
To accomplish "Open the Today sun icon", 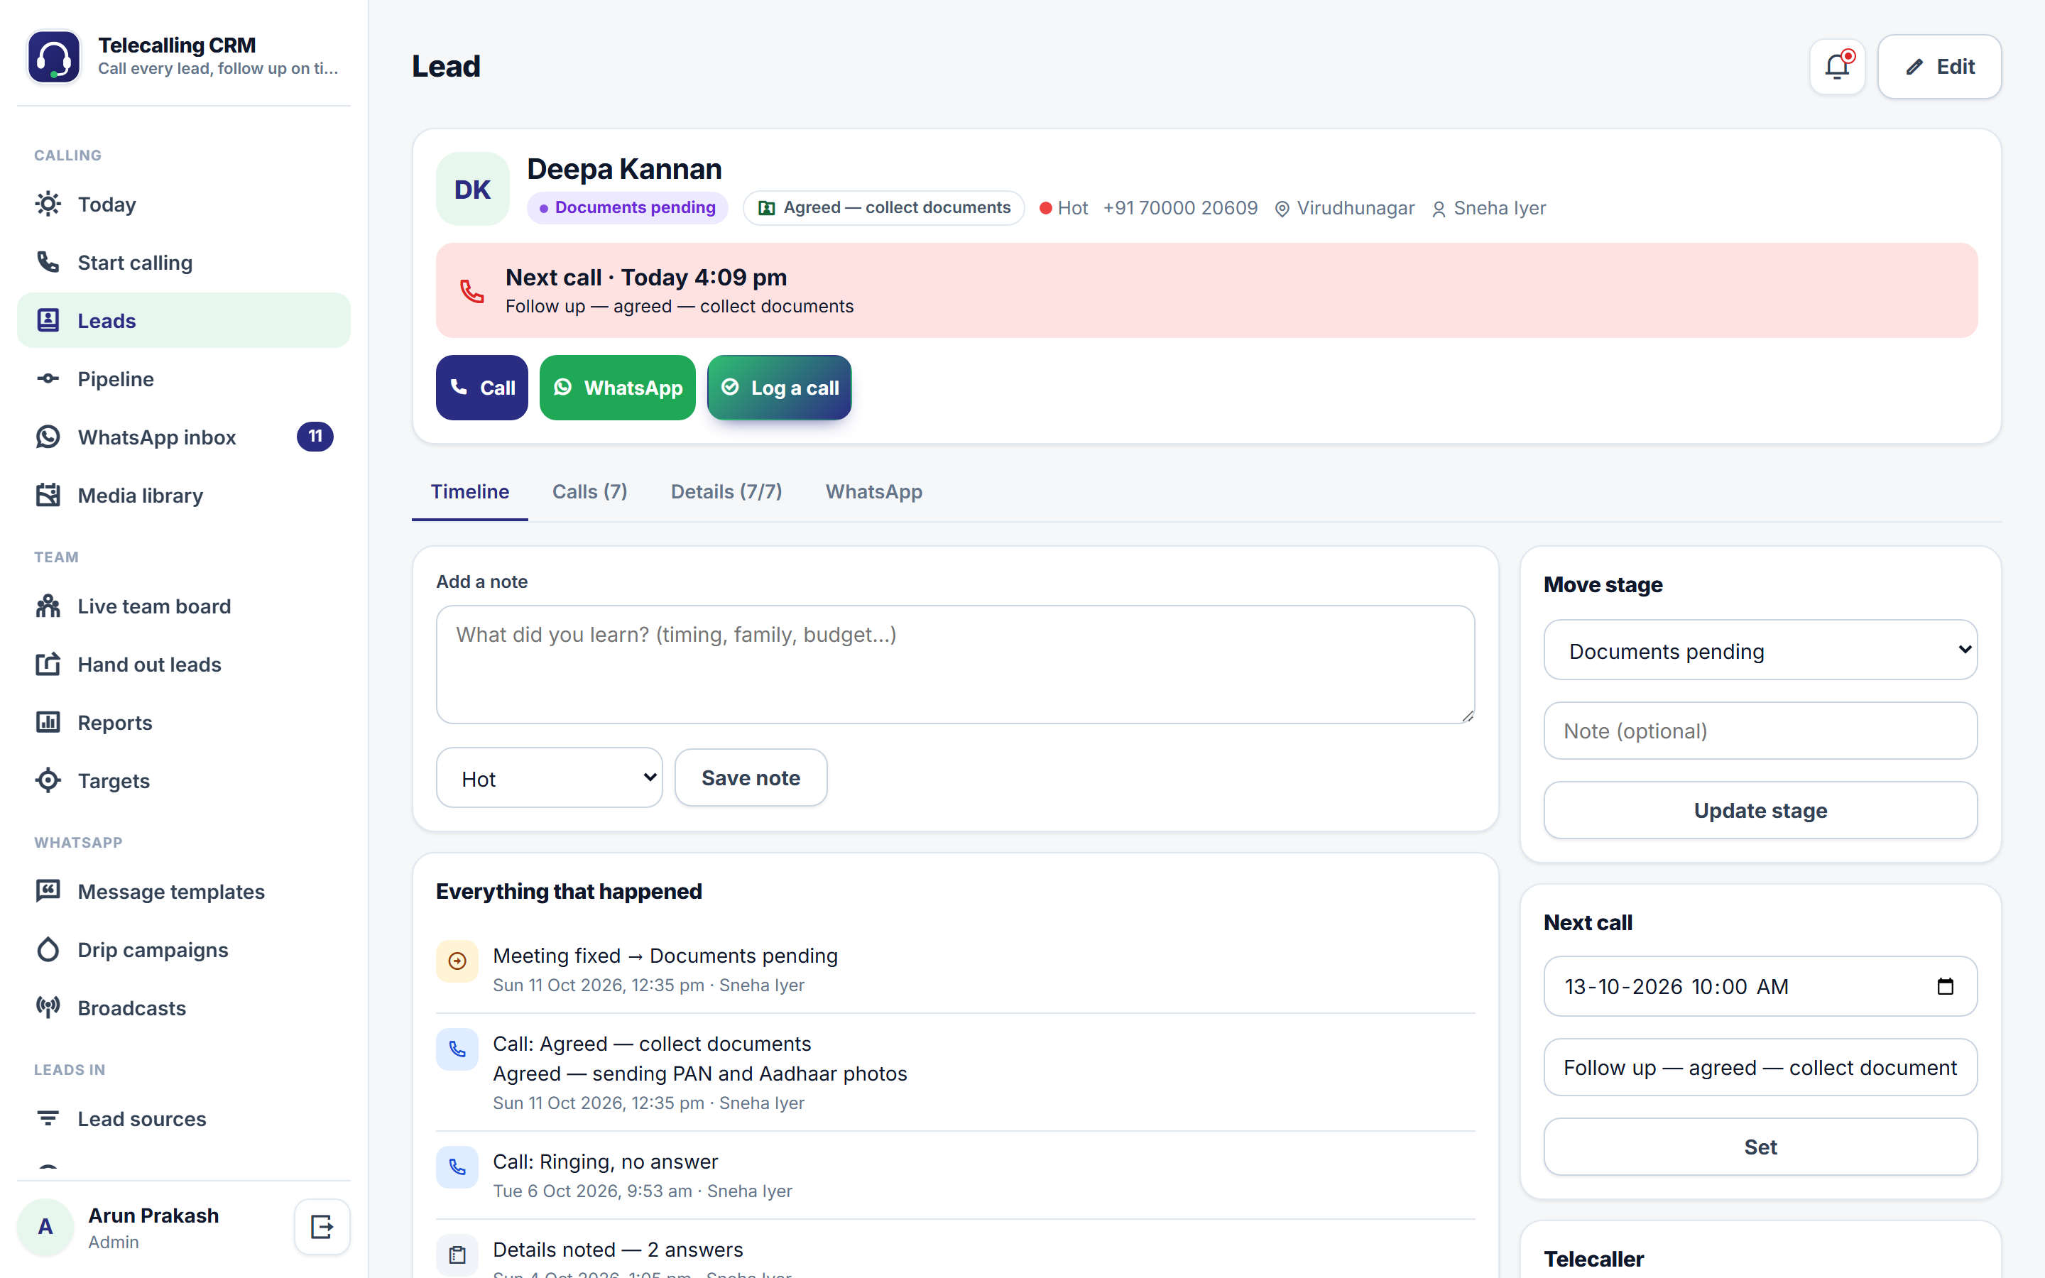I will [48, 204].
